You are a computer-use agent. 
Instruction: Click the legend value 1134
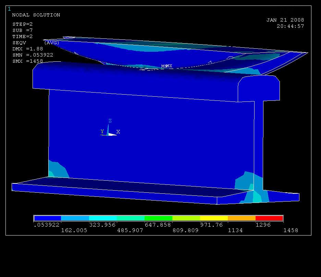pos(235,230)
